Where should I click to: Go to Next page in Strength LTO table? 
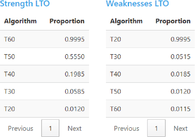point(75,128)
